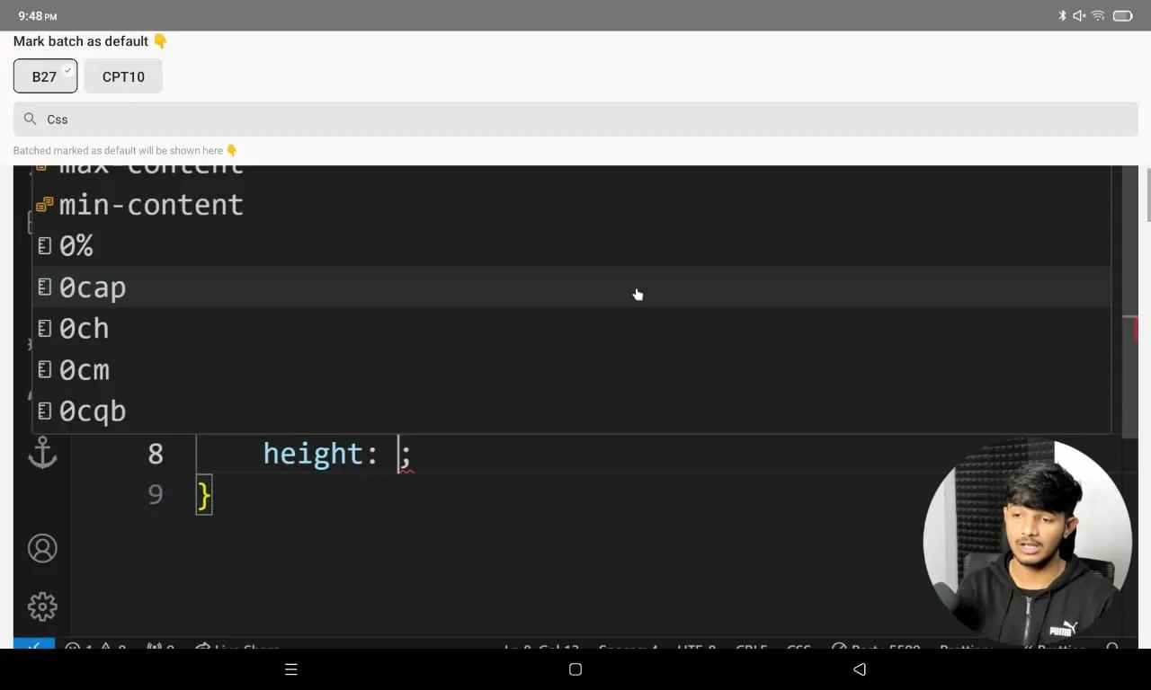Choose the min-content suggestion
1151x690 pixels.
coord(571,205)
